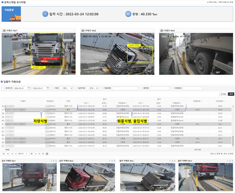Click the 초기화 reset button
Screen dimensions: 235x193
point(223,94)
